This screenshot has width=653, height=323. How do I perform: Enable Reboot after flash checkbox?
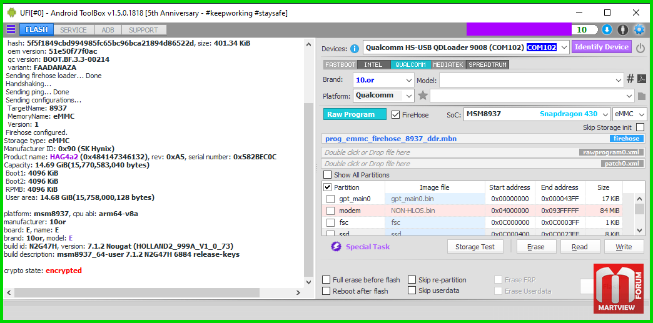326,291
